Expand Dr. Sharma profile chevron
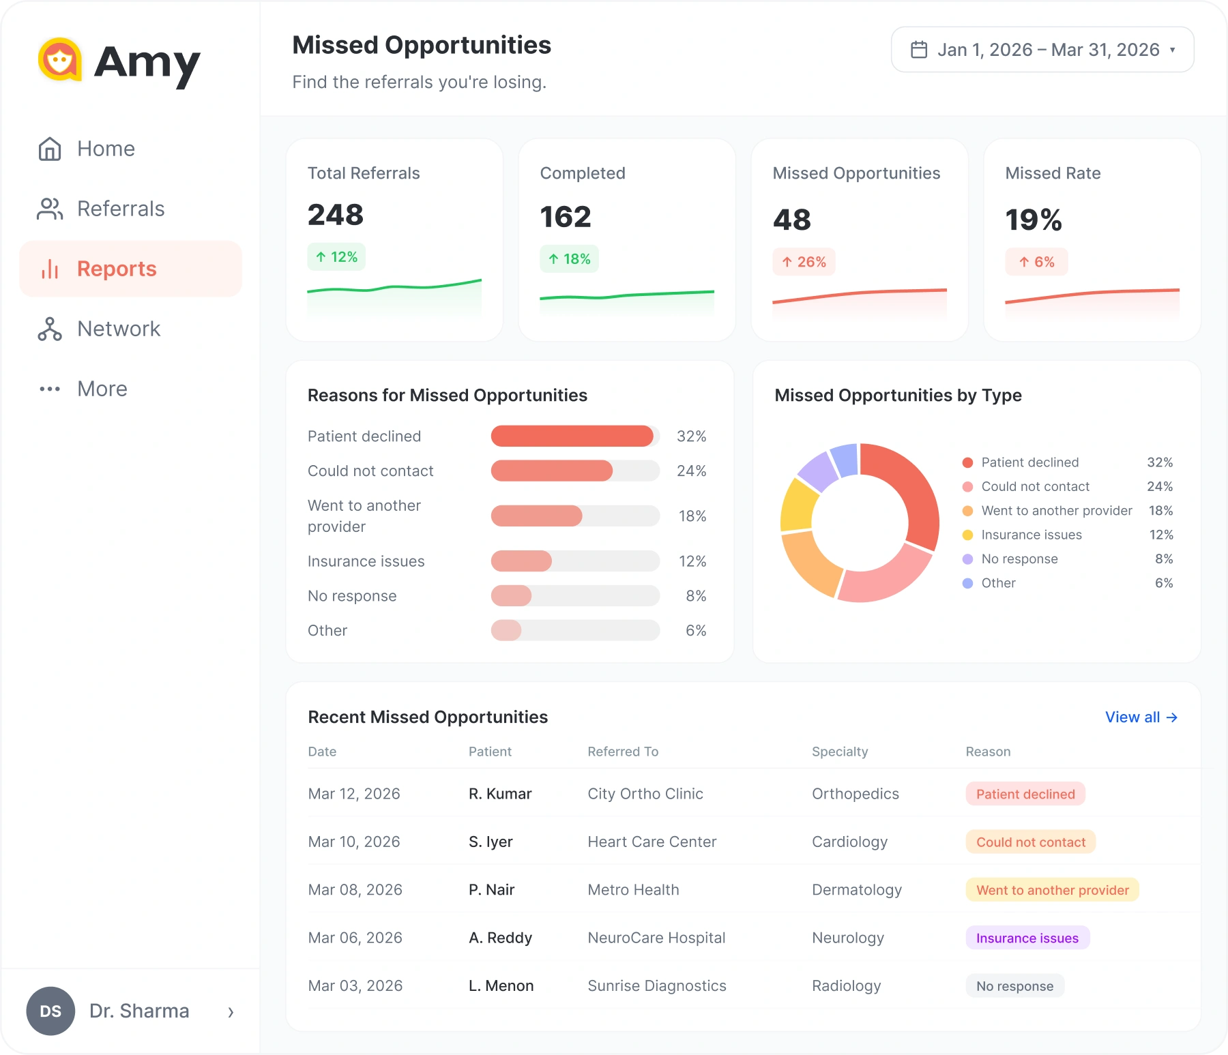1228x1055 pixels. 231,1012
